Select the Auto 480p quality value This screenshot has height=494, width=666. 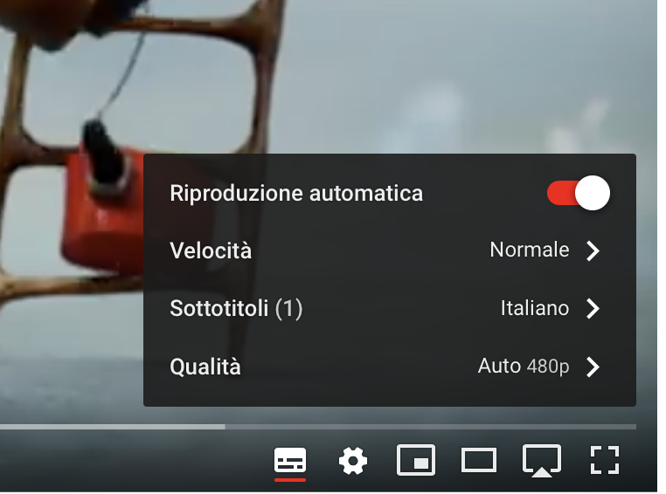pos(524,367)
